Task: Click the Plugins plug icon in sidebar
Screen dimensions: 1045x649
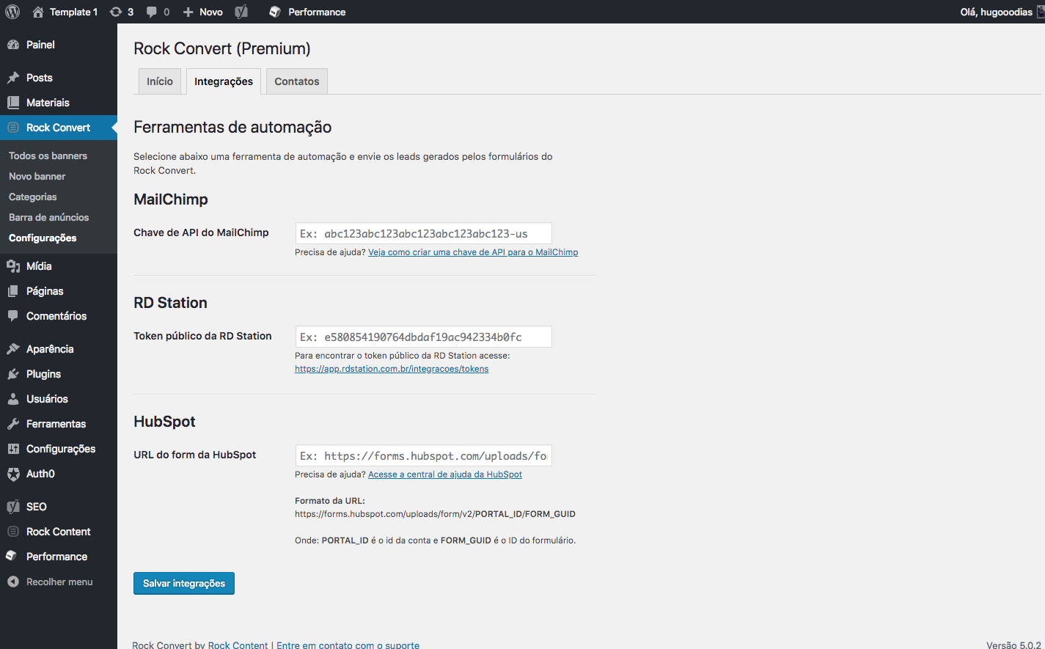Action: point(13,374)
